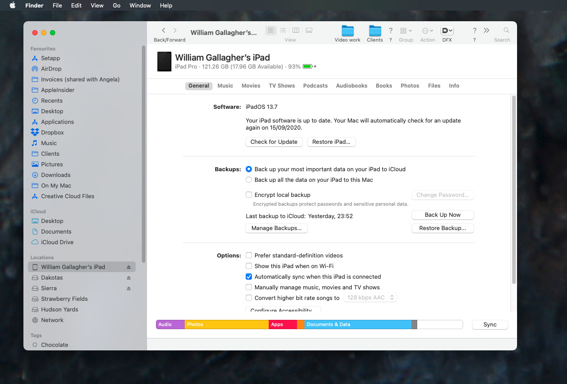Click Back Up Now button

(x=443, y=215)
